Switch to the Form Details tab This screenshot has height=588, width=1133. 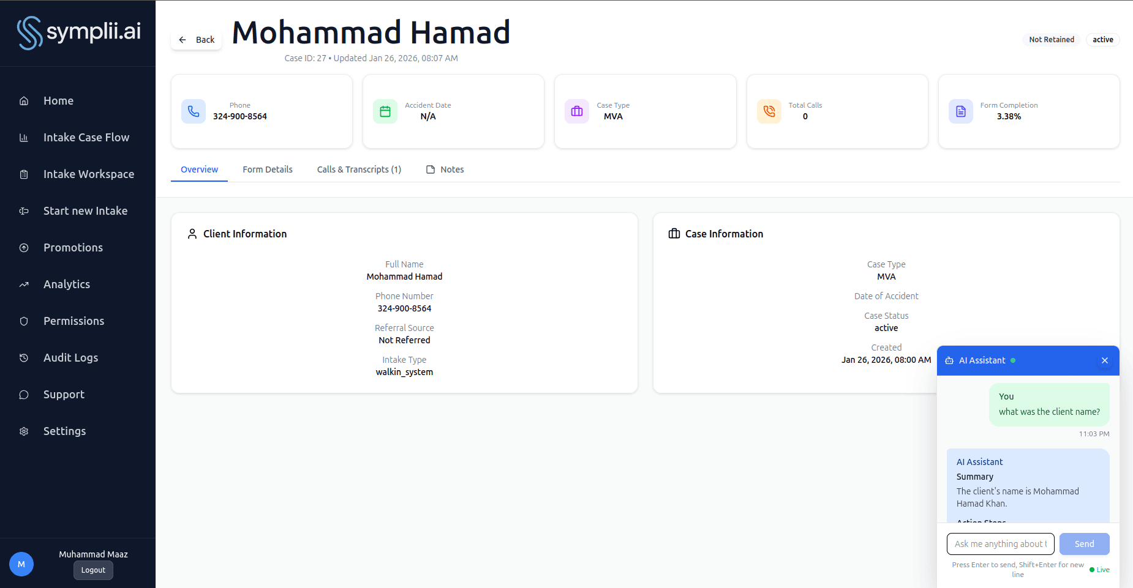point(268,169)
